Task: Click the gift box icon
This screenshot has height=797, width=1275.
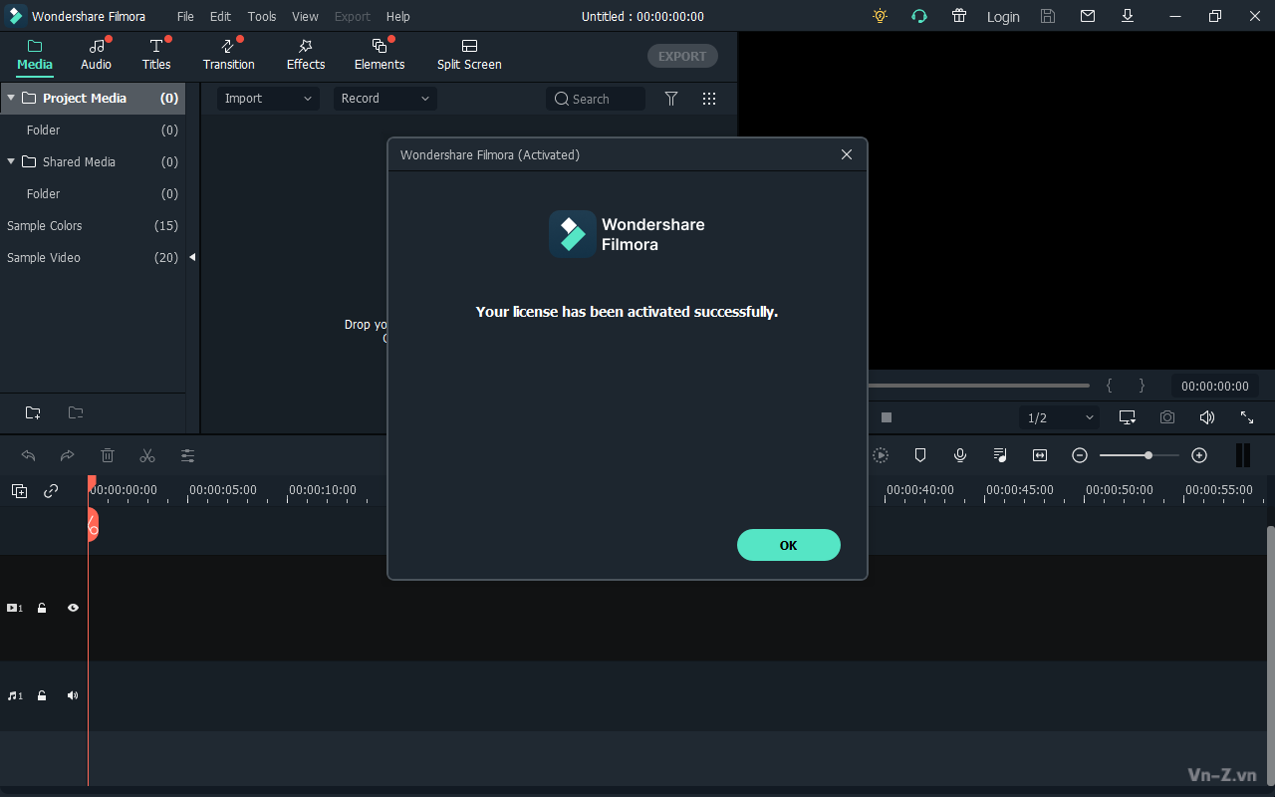Action: 959,16
